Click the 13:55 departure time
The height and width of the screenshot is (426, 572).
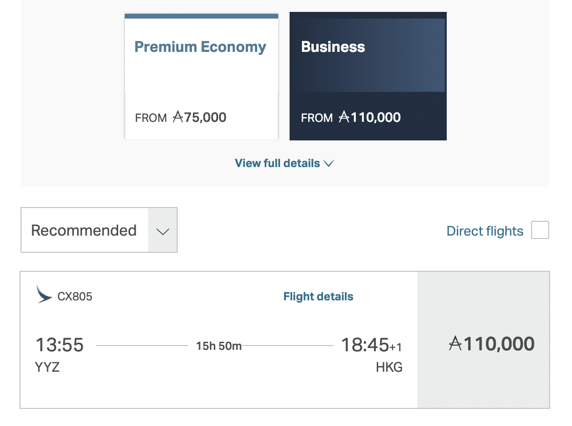pyautogui.click(x=60, y=345)
